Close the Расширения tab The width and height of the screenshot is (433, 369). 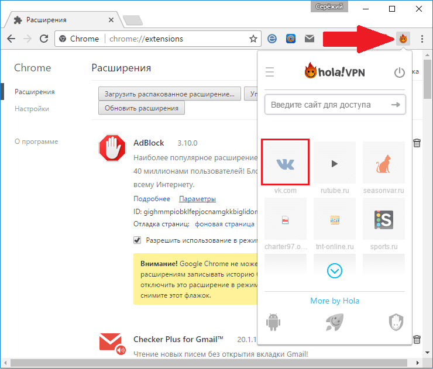pyautogui.click(x=111, y=20)
